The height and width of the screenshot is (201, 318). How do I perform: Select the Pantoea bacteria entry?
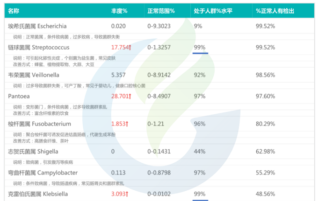pos(19,96)
